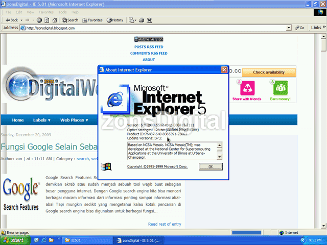Click the Google Search Features thumbnail

click(x=21, y=194)
